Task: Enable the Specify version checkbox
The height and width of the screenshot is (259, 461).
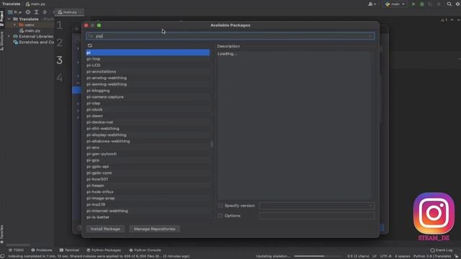Action: 220,206
